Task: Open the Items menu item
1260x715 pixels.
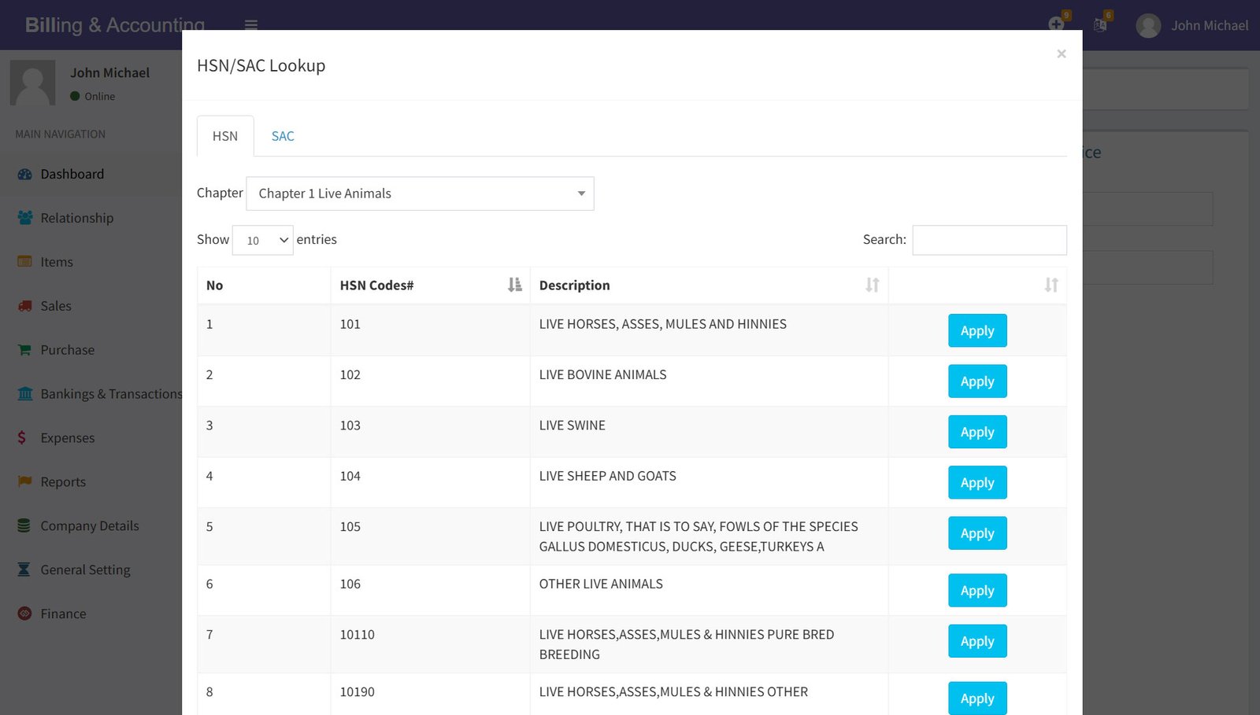Action: click(x=91, y=262)
